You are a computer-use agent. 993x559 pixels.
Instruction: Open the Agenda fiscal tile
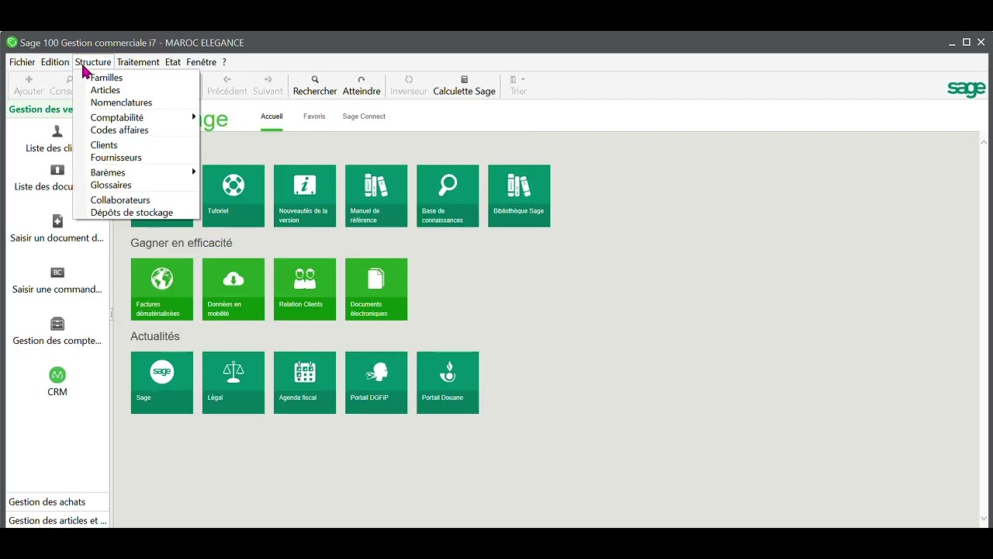pyautogui.click(x=305, y=382)
